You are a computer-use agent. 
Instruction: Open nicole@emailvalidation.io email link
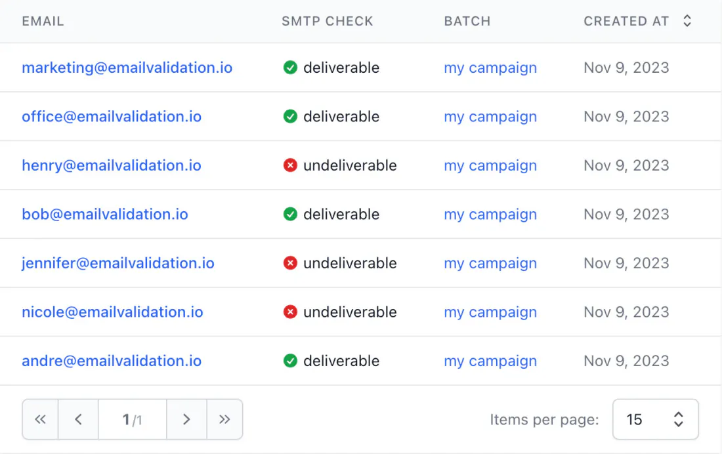click(x=112, y=312)
